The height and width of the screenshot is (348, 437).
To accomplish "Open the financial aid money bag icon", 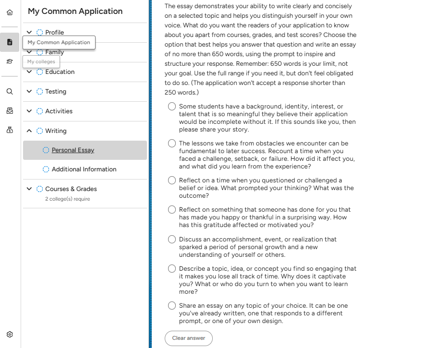I will [x=10, y=130].
